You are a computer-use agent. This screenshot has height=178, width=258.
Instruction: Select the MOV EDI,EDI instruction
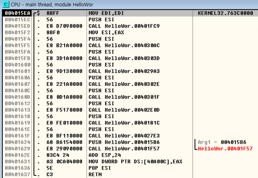coord(106,13)
